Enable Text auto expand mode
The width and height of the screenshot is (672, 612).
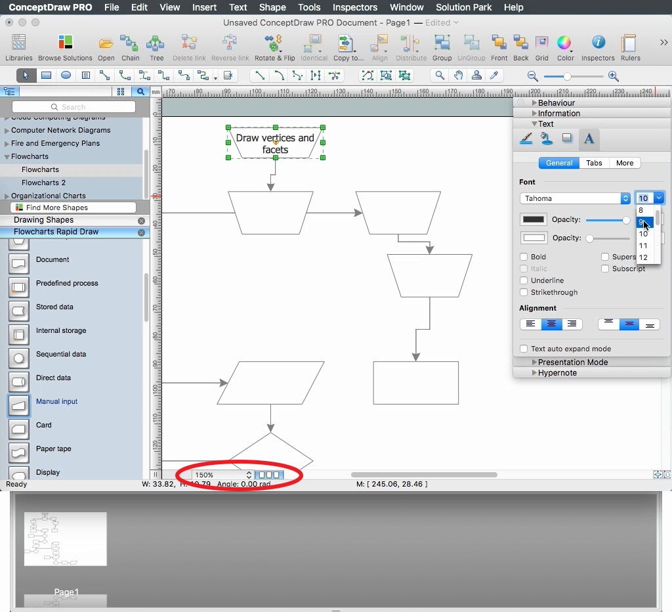coord(524,349)
